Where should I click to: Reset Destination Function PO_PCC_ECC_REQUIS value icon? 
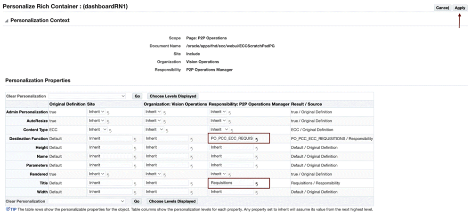coord(257,139)
